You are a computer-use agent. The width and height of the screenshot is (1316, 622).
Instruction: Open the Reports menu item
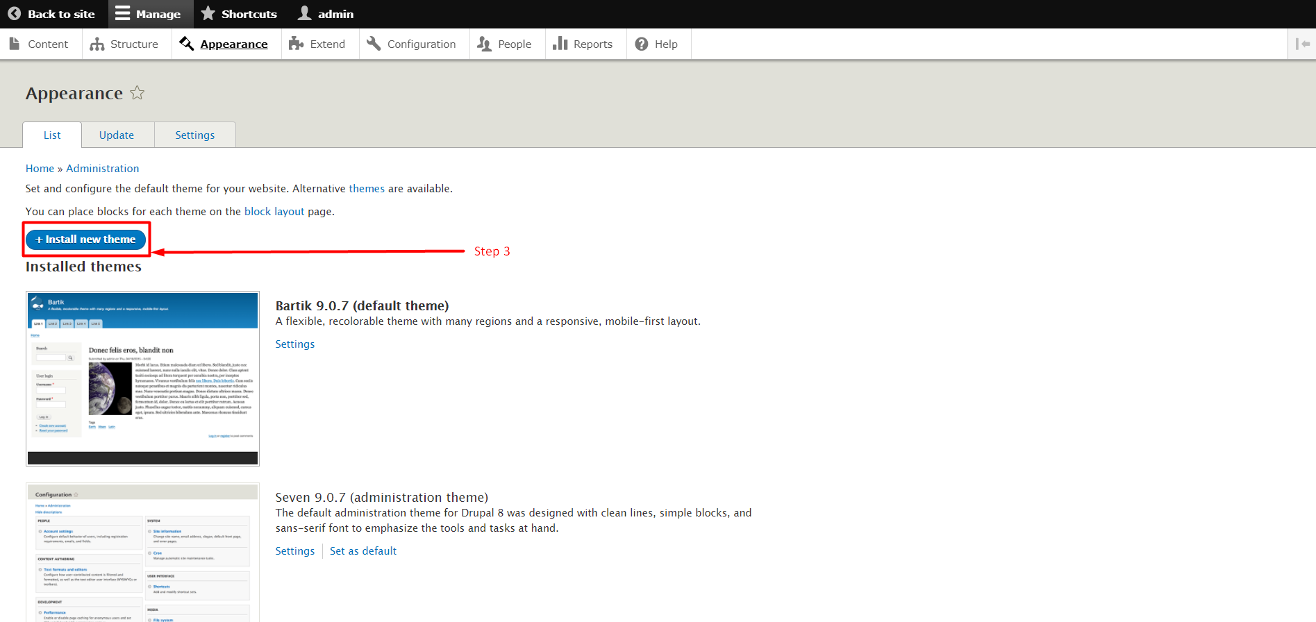pyautogui.click(x=586, y=44)
